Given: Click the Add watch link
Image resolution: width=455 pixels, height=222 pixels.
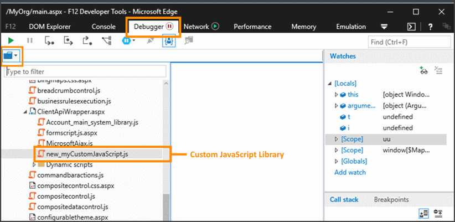Looking at the screenshot, I should [350, 172].
